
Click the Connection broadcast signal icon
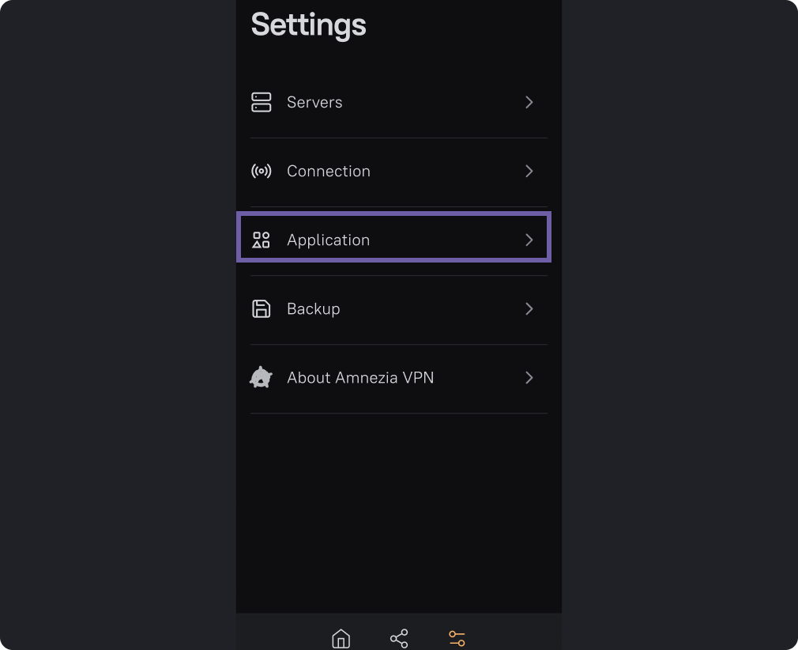tap(261, 171)
